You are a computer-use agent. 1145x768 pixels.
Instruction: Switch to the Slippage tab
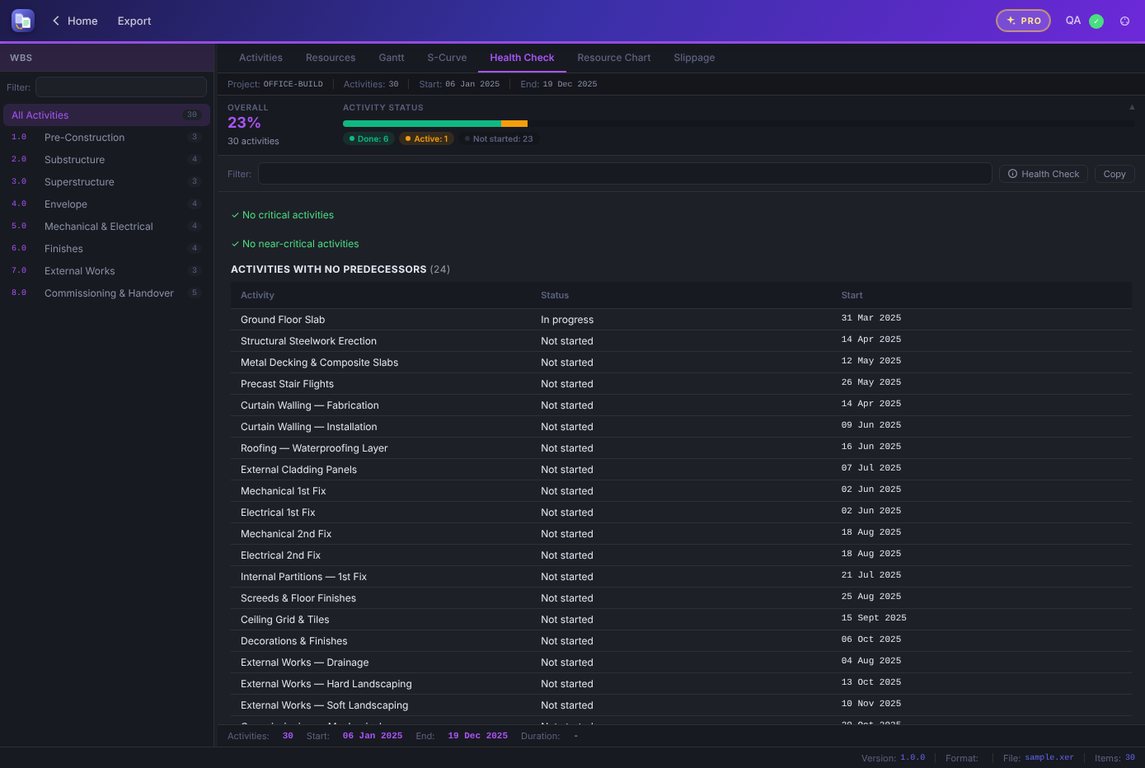[694, 58]
